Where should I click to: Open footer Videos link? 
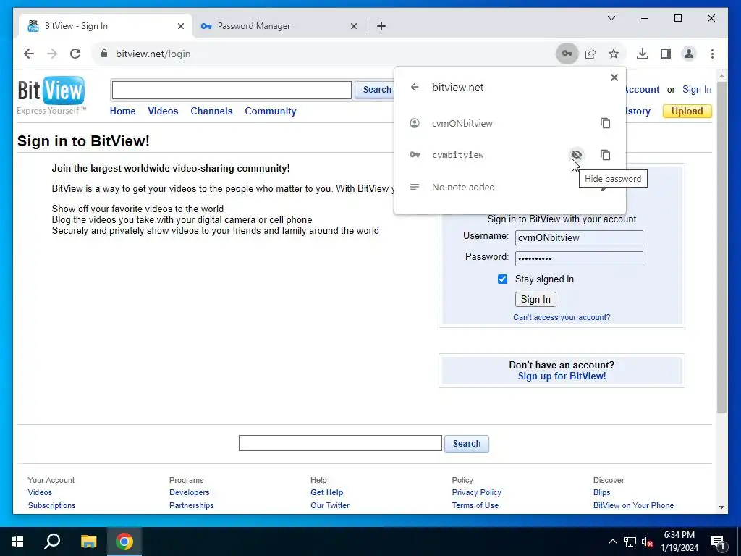coord(40,492)
